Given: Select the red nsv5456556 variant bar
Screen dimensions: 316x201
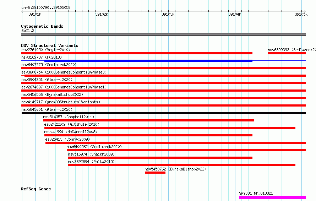Looking at the screenshot, I should pyautogui.click(x=163, y=98).
